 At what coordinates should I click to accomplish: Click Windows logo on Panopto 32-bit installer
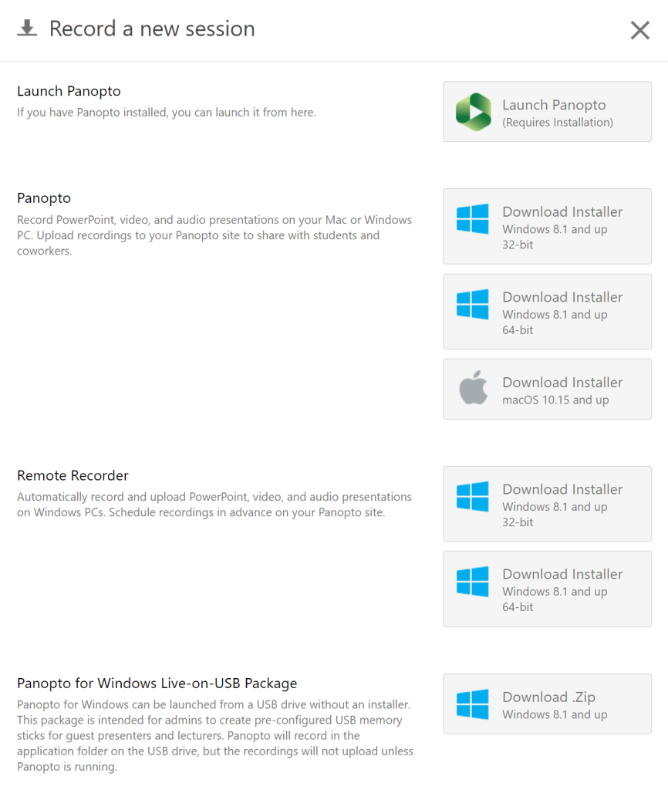(x=472, y=218)
